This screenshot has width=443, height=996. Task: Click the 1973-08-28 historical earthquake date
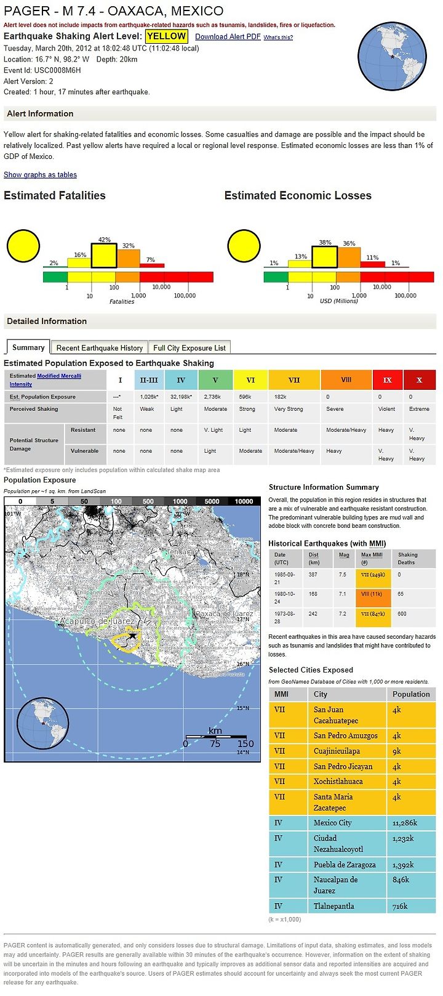[285, 617]
